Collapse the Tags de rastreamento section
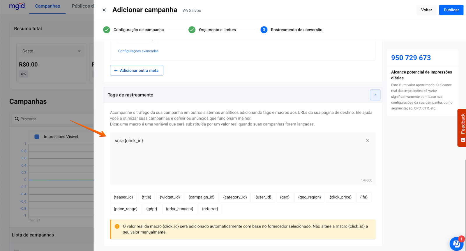 pos(375,95)
